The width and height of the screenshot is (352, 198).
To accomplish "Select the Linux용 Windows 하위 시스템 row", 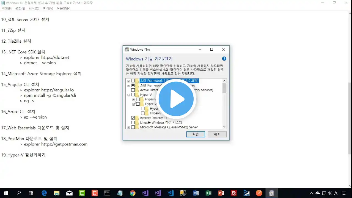I will pos(161,122).
